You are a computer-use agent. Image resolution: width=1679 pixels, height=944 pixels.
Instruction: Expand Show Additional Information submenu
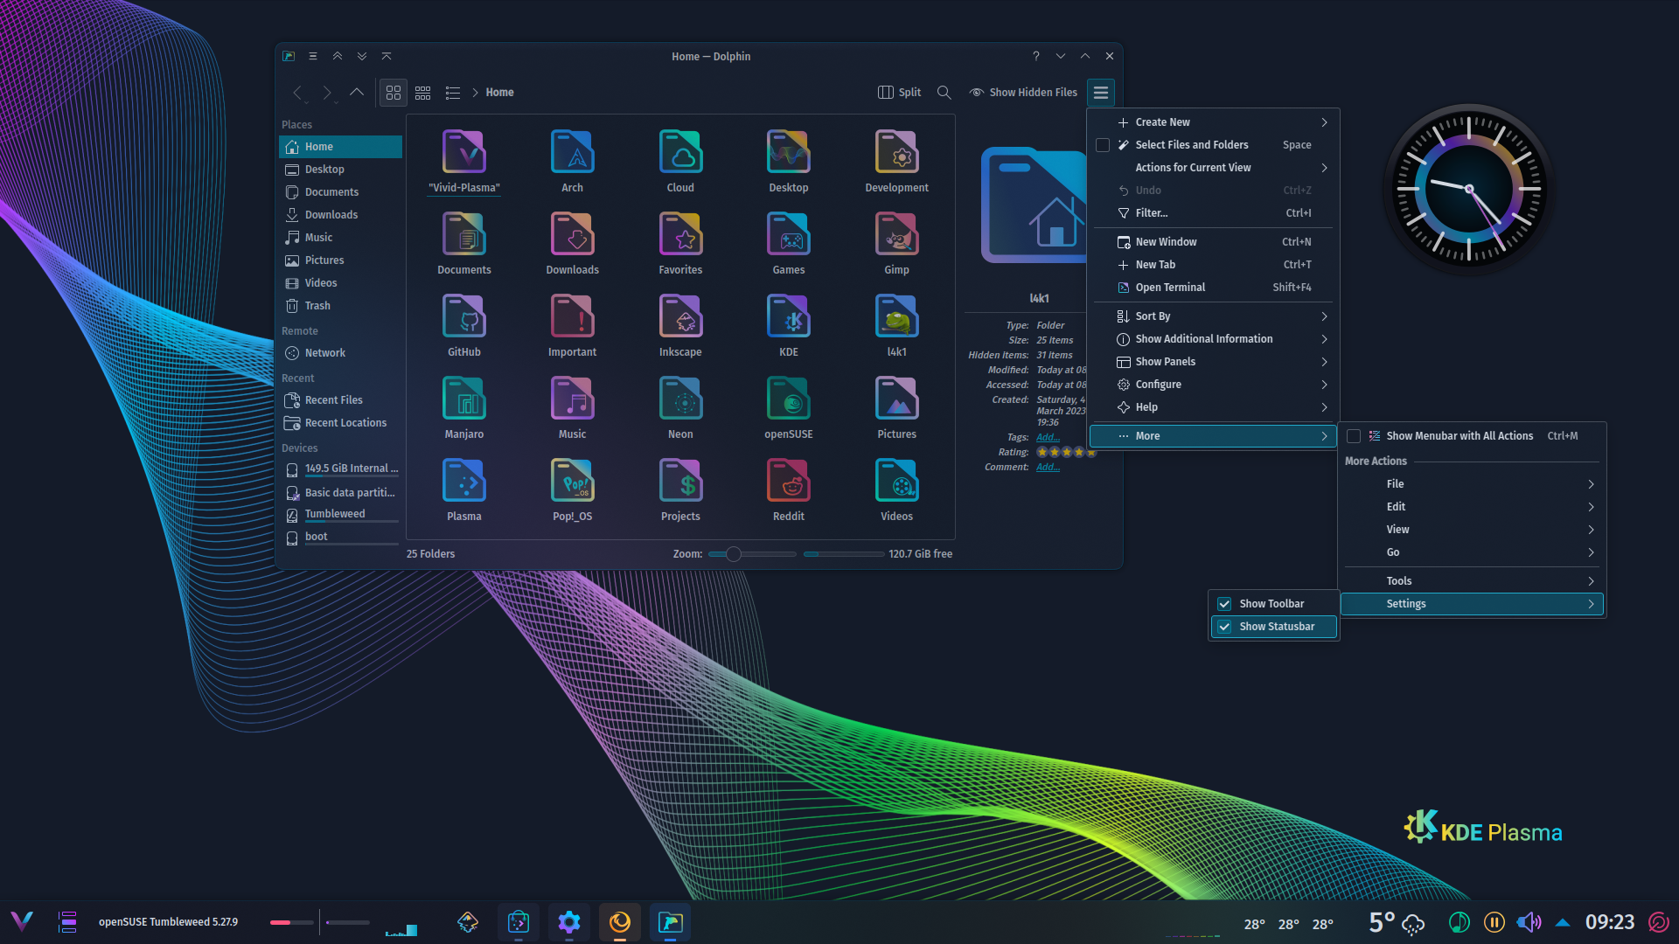(1214, 339)
